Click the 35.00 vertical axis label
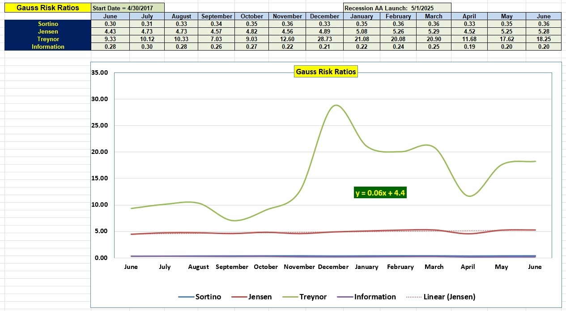The width and height of the screenshot is (566, 311). [99, 72]
